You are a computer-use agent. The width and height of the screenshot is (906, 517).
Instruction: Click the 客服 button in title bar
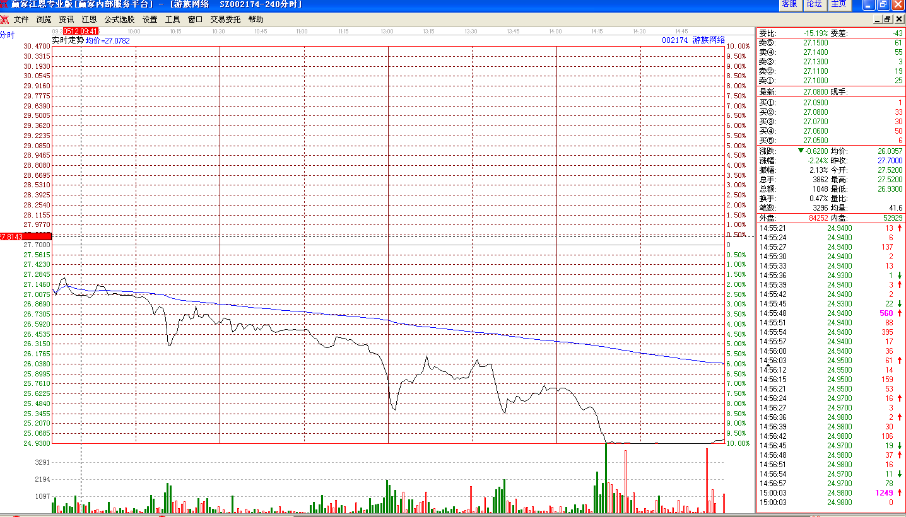click(790, 4)
